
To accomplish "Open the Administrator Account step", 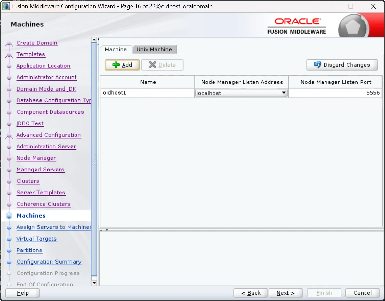I will (46, 77).
